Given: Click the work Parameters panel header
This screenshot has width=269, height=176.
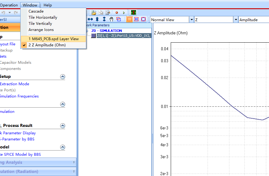Looking at the screenshot, I should [x=119, y=25].
